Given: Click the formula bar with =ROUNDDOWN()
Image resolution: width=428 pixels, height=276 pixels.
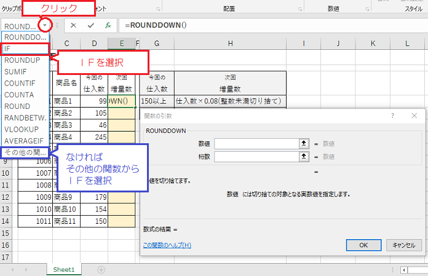Looking at the screenshot, I should [x=273, y=25].
